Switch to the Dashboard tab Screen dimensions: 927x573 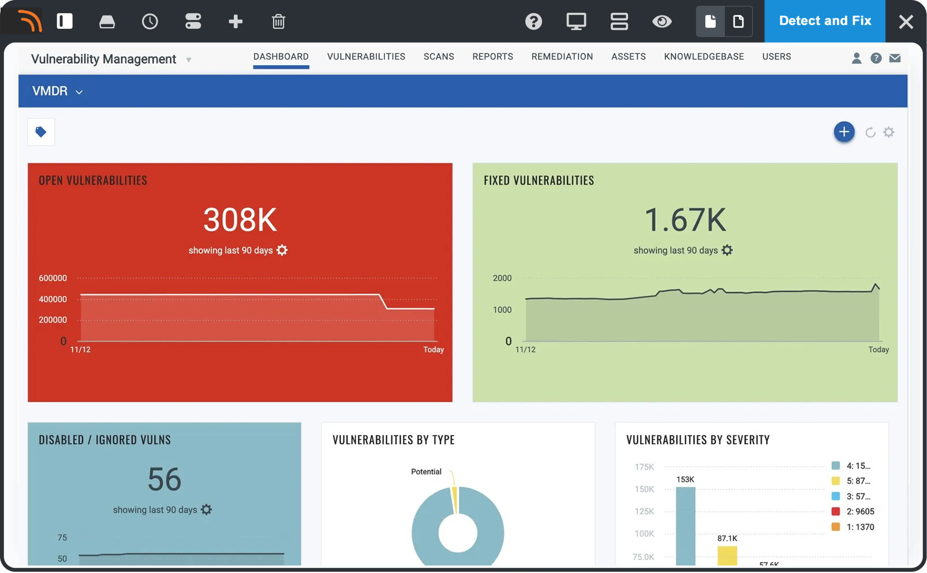(x=281, y=57)
